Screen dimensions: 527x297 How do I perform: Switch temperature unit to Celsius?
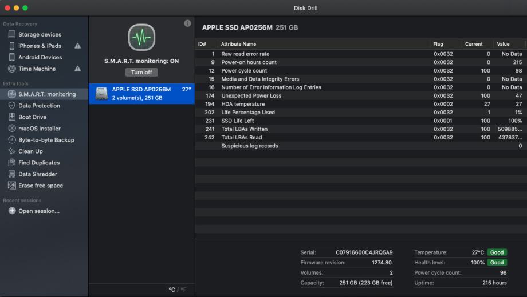(171, 290)
